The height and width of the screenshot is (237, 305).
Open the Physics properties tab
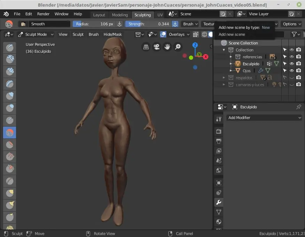[x=219, y=193]
